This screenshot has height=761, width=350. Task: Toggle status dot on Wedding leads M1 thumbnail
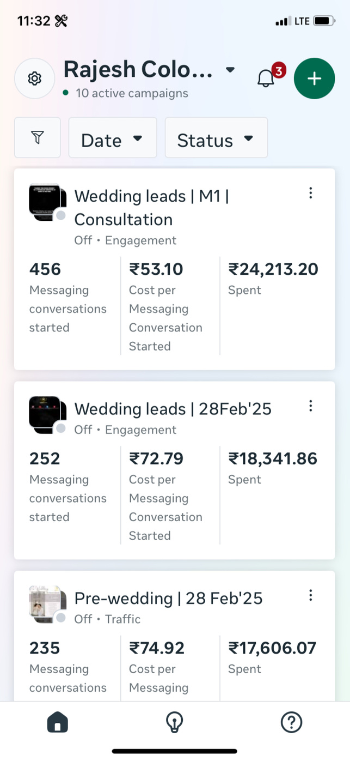(x=61, y=215)
